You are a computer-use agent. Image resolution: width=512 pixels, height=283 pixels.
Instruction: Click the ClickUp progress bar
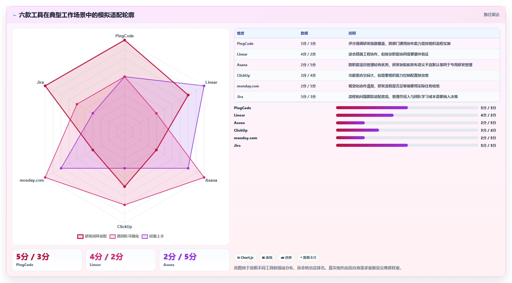click(407, 130)
